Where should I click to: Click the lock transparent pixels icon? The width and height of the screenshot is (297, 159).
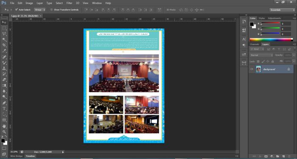click(x=258, y=61)
